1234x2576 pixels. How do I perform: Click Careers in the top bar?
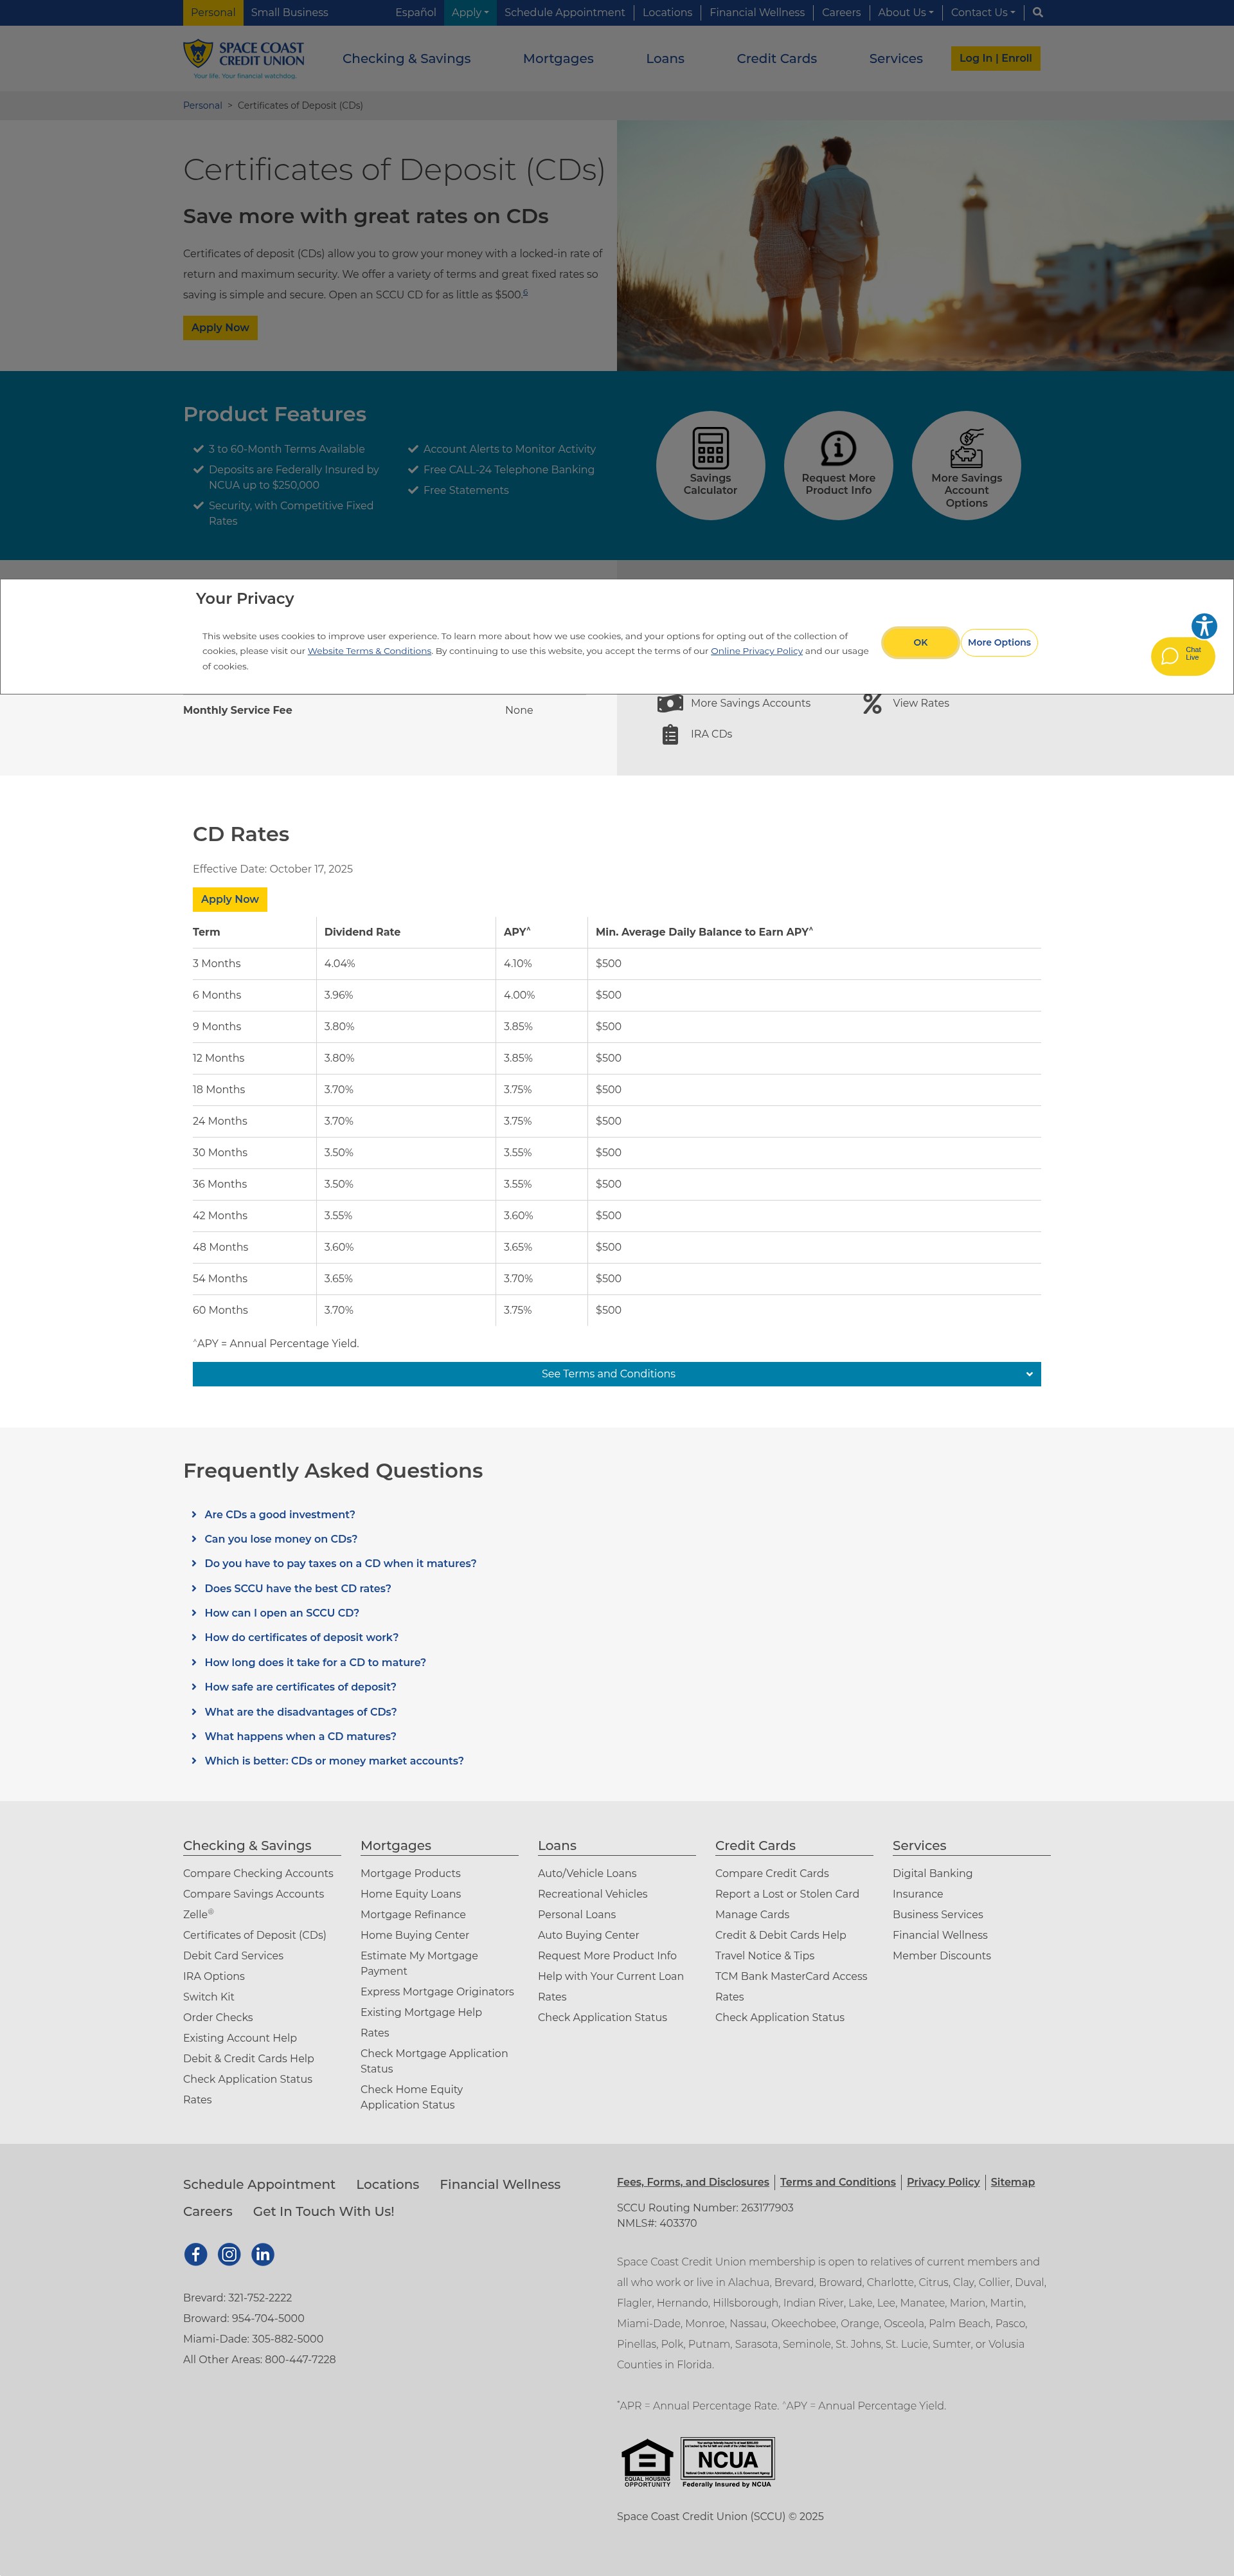pos(841,13)
